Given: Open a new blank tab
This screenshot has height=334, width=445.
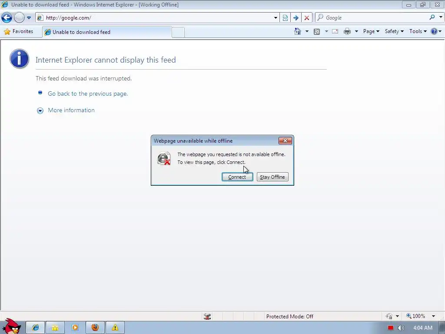Looking at the screenshot, I should tap(178, 32).
